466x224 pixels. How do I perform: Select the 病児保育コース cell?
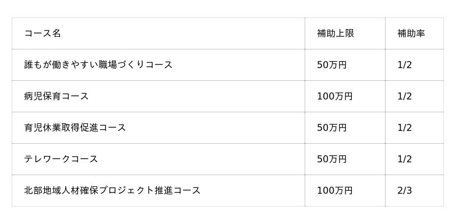(x=158, y=96)
